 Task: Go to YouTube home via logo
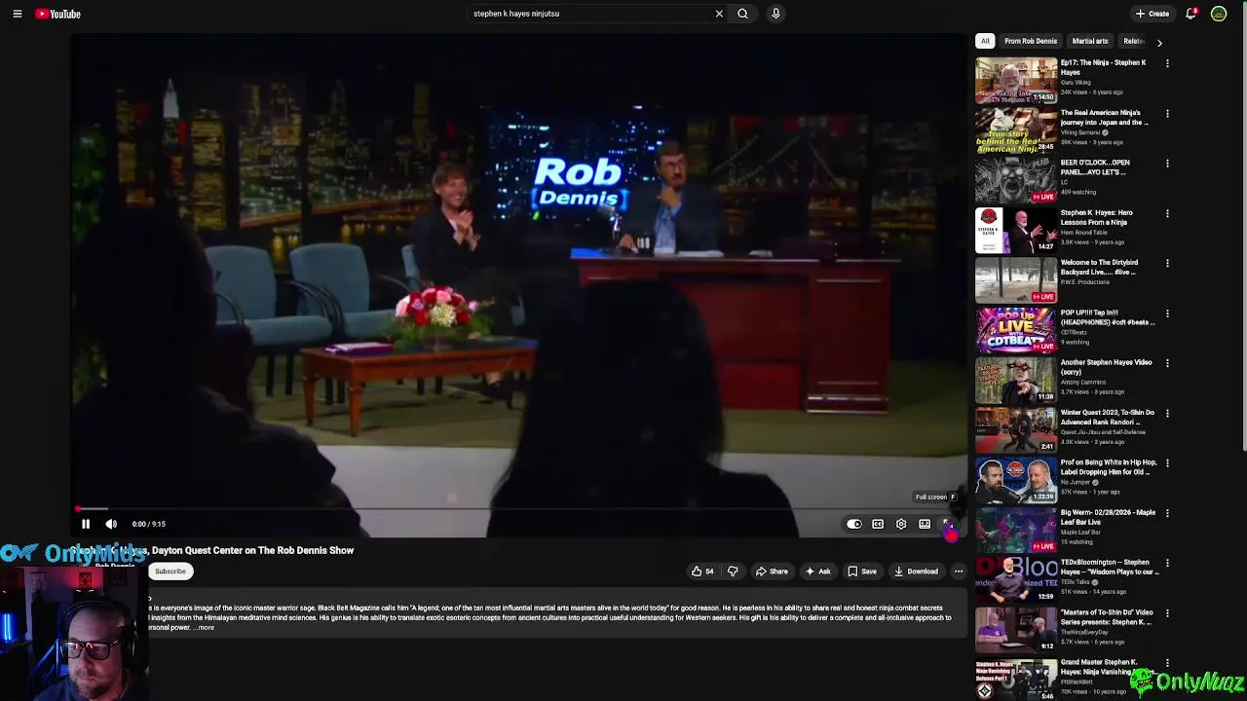click(58, 14)
